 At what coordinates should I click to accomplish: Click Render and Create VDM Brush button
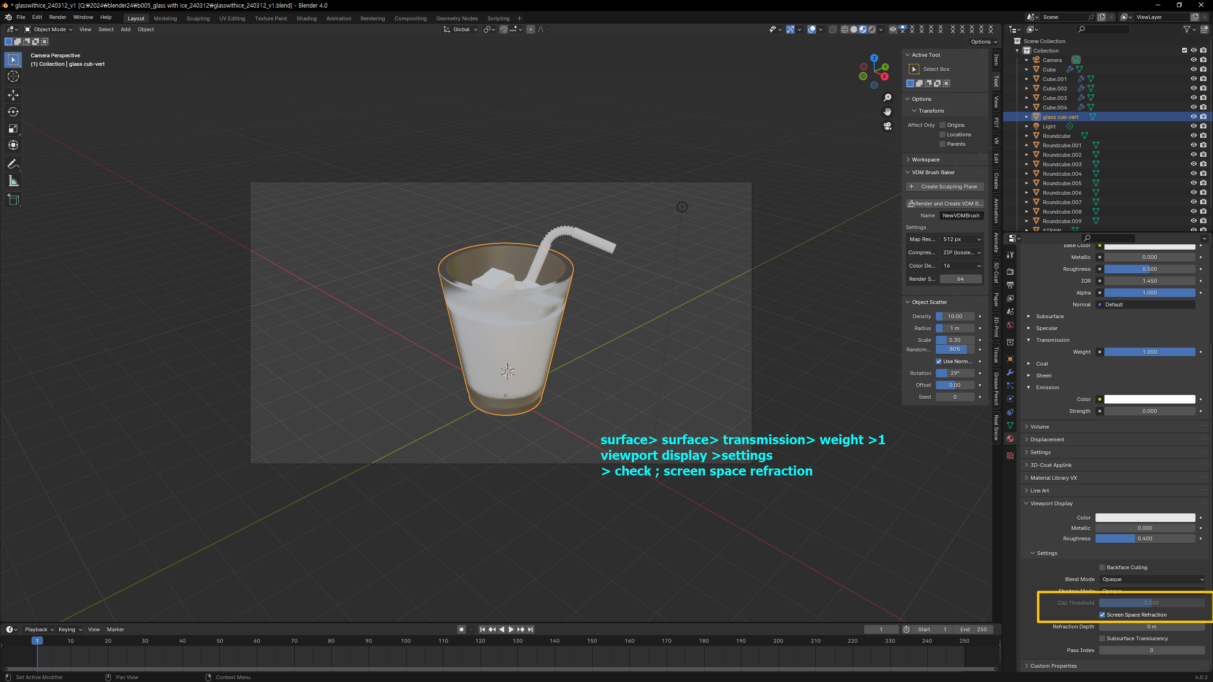[945, 204]
